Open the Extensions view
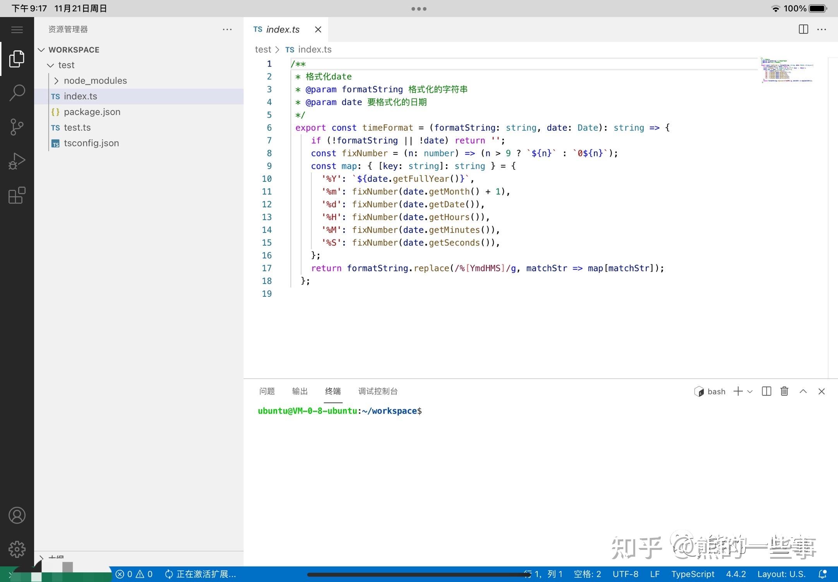The width and height of the screenshot is (838, 582). [17, 195]
